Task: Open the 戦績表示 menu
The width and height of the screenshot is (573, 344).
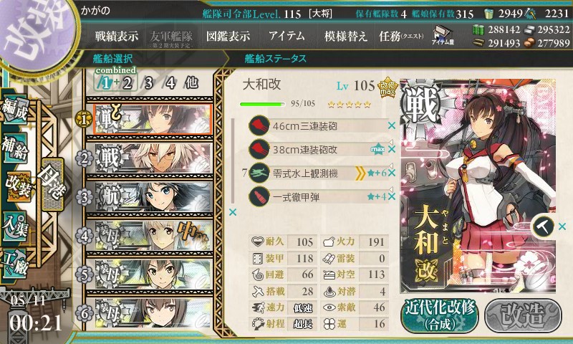Action: [x=117, y=36]
